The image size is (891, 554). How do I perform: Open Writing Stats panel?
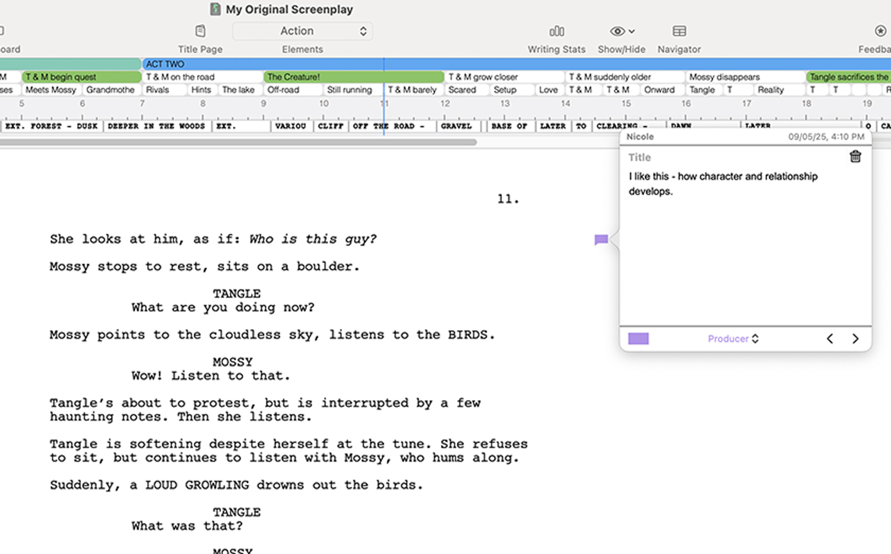[x=556, y=31]
